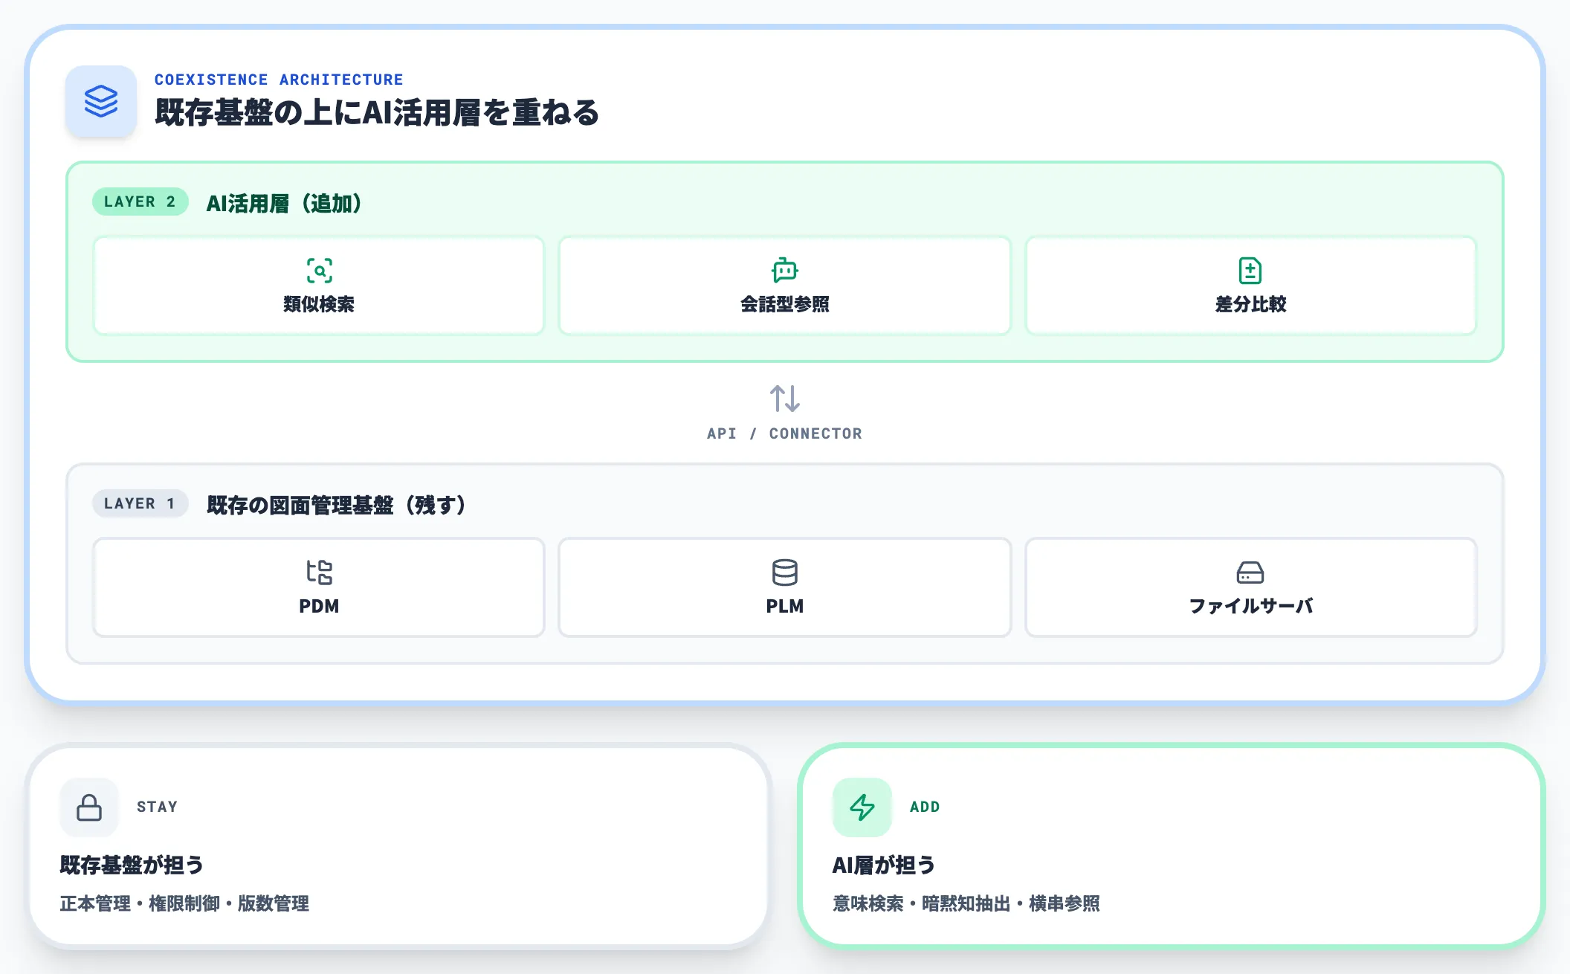Screen dimensions: 1570x974
Task: Select the PLM database icon
Action: coord(785,573)
